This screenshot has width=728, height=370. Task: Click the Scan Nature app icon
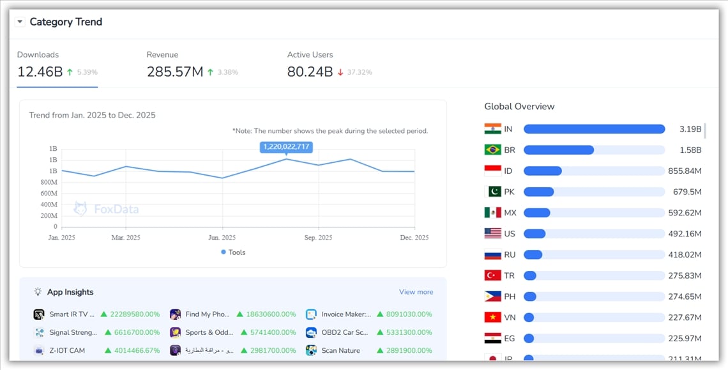point(311,350)
